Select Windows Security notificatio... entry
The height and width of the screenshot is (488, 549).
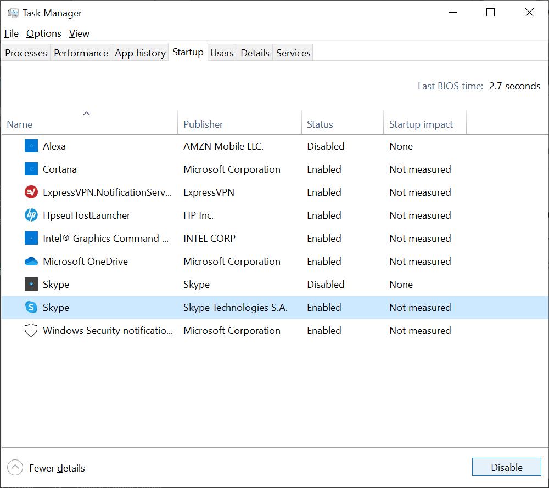tap(108, 330)
